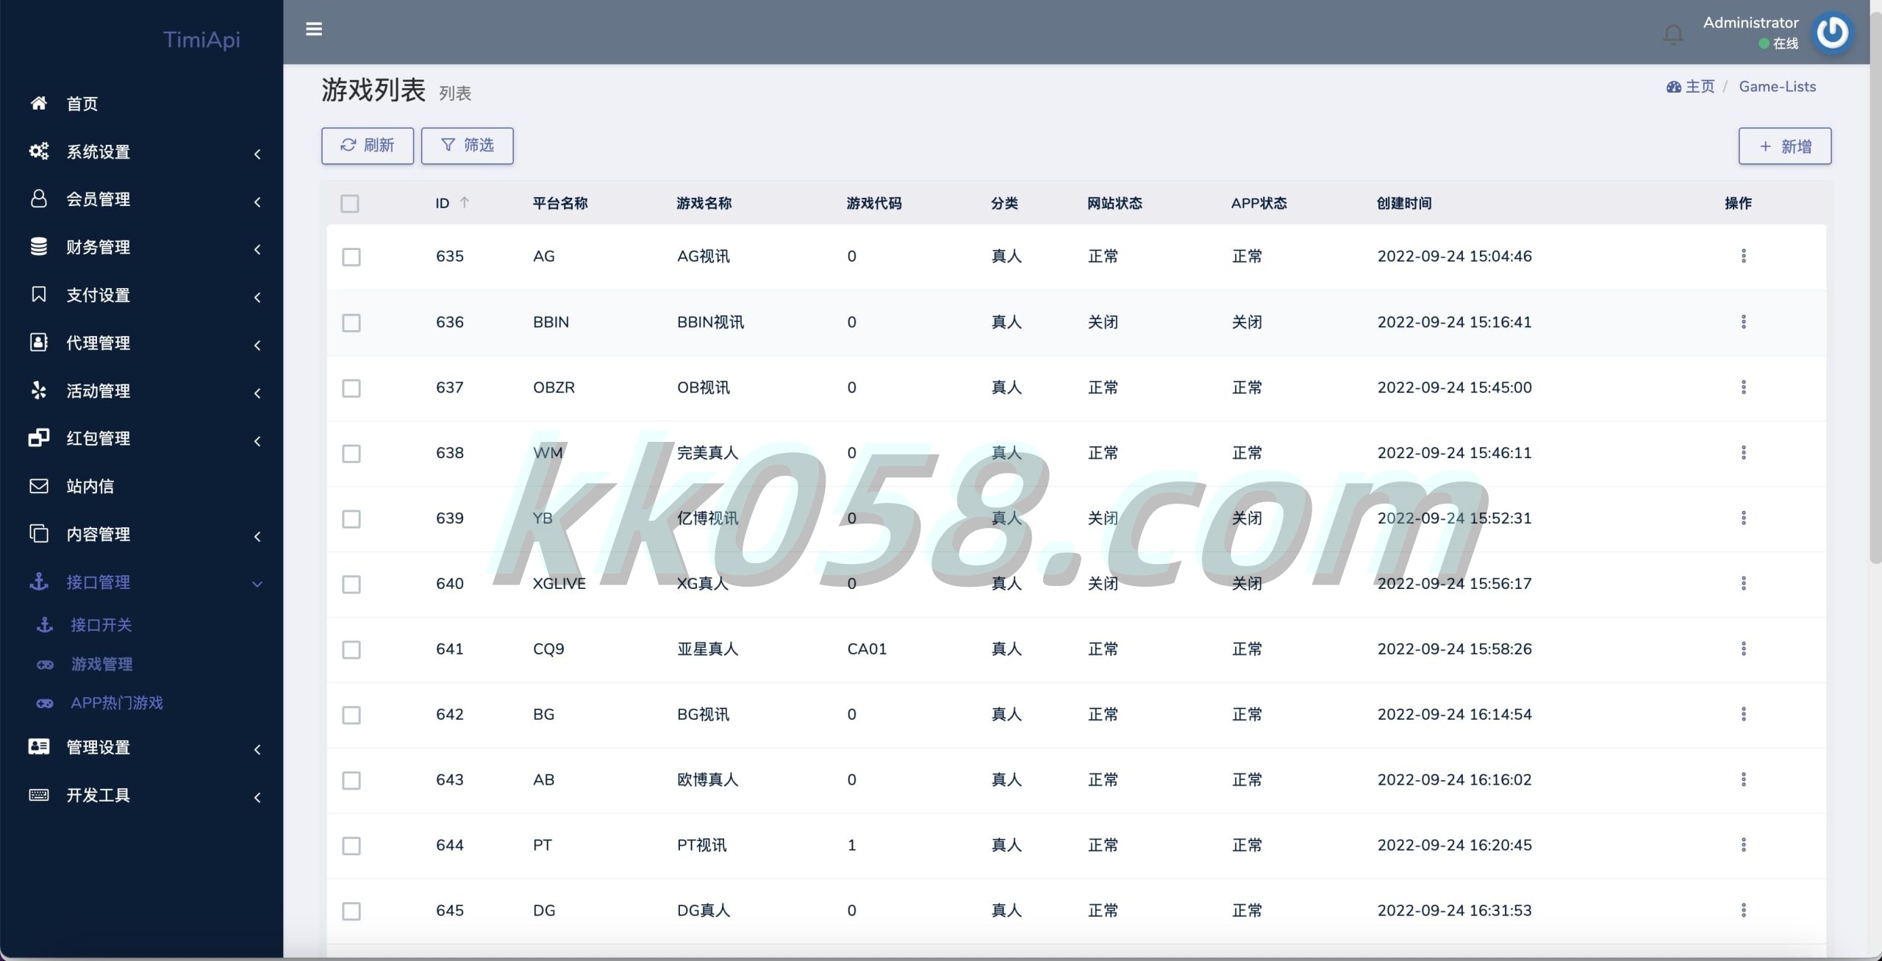Click the 站内信 envelope icon
This screenshot has width=1882, height=961.
click(x=39, y=486)
